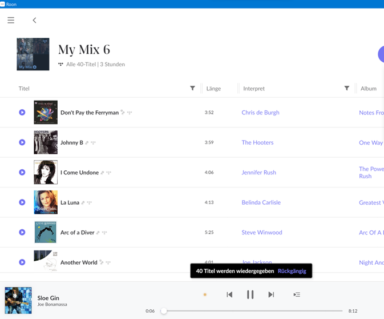Screen dimensions: 384x319
Task: Play the track I Come Undone
Action: (x=22, y=172)
